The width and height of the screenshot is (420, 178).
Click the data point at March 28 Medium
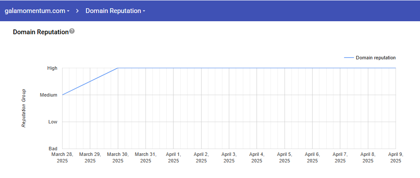pos(63,95)
